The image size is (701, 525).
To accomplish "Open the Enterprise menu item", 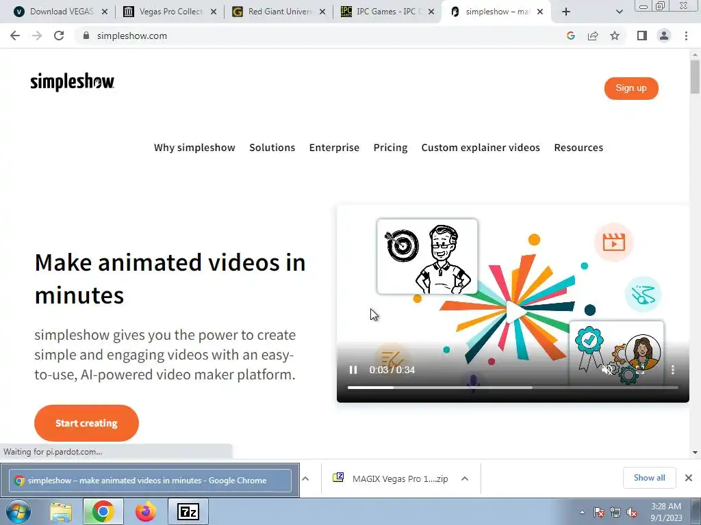I will (334, 148).
